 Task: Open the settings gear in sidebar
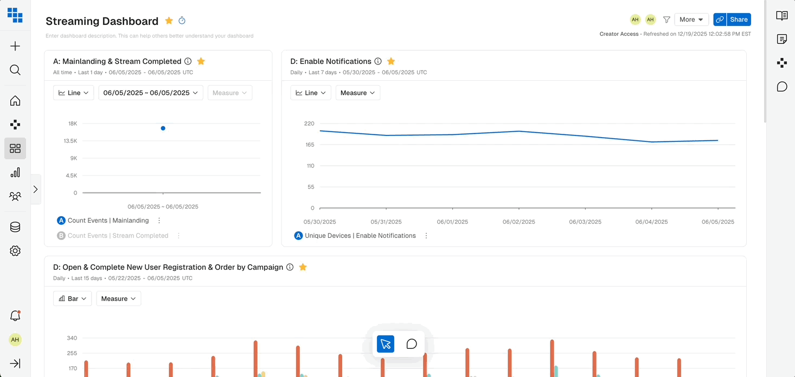[x=15, y=251]
